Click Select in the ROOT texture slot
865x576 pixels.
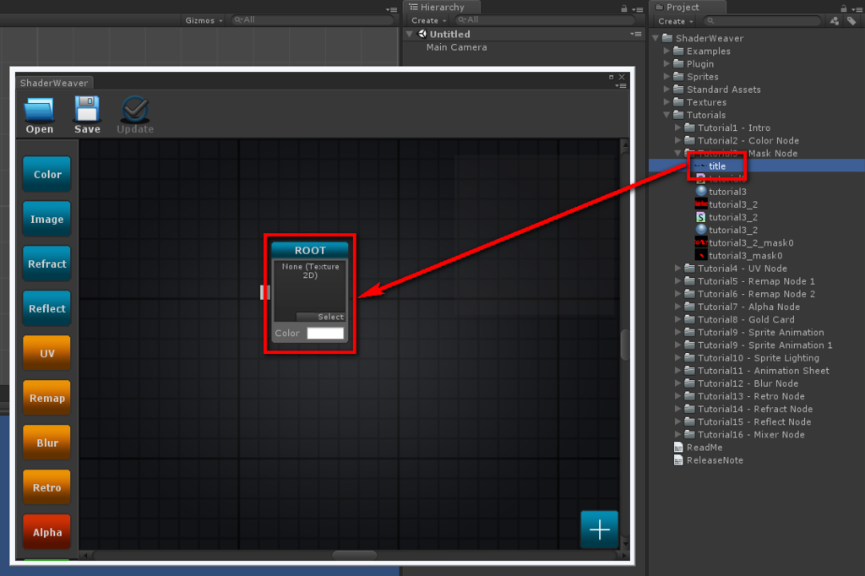click(320, 317)
